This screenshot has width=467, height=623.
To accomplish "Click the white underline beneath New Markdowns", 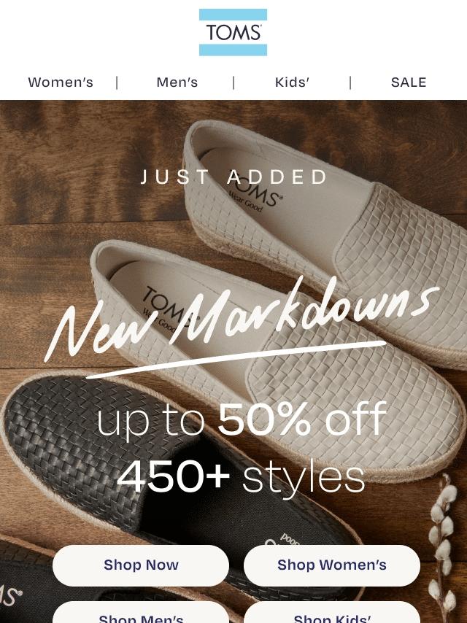I will (x=236, y=359).
